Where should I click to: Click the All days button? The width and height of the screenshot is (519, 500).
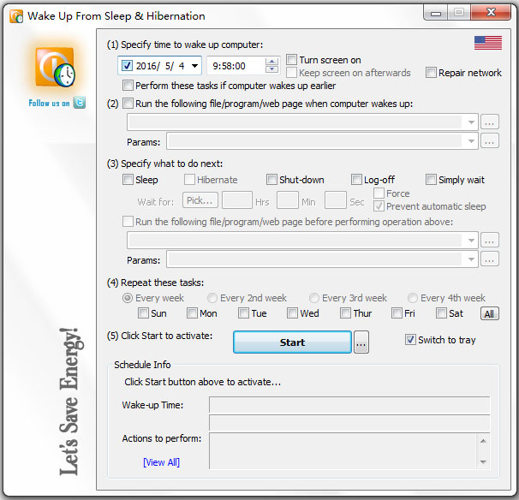[488, 314]
